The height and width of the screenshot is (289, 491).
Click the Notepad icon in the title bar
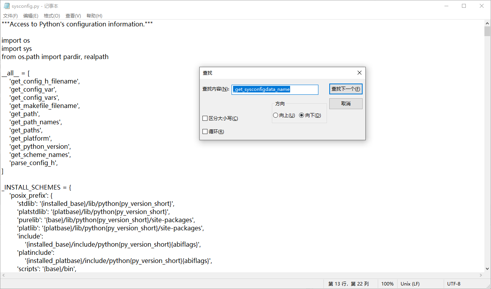click(x=6, y=6)
